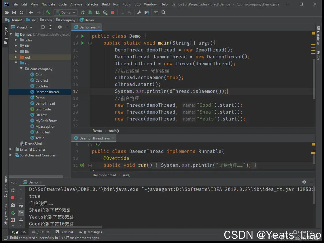
Task: Switch to Demo.java editor tab
Action: (87, 27)
